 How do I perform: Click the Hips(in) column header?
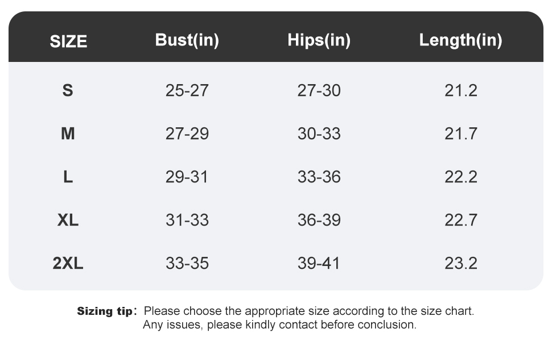click(x=319, y=40)
